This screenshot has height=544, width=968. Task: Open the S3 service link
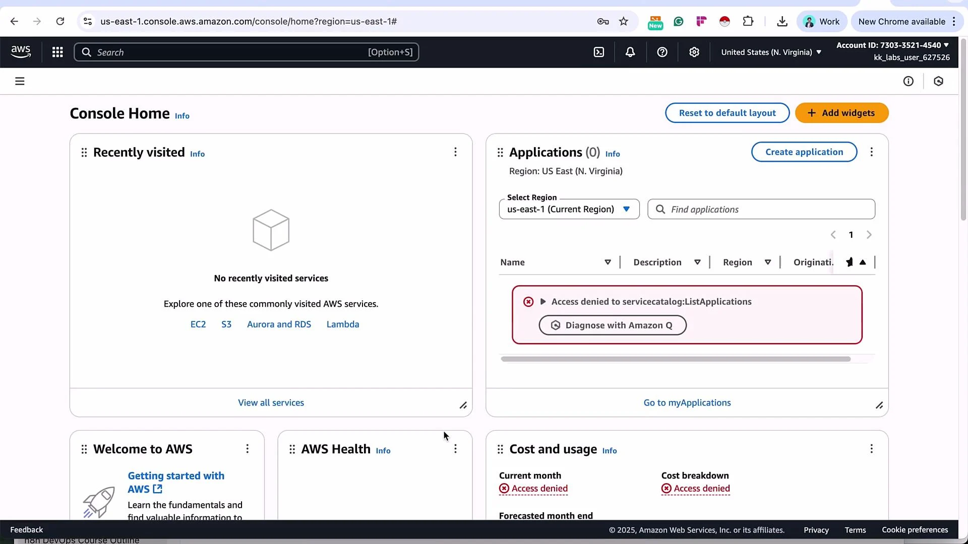(226, 324)
